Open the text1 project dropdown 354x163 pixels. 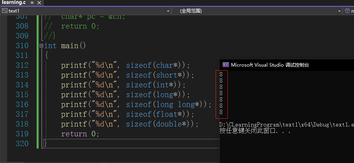[x=168, y=11]
